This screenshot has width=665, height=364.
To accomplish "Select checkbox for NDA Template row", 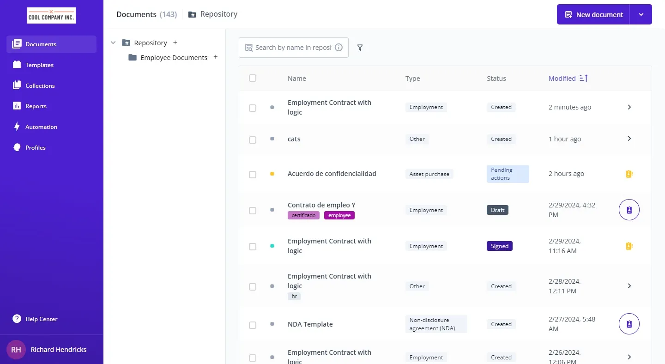I will click(x=253, y=325).
